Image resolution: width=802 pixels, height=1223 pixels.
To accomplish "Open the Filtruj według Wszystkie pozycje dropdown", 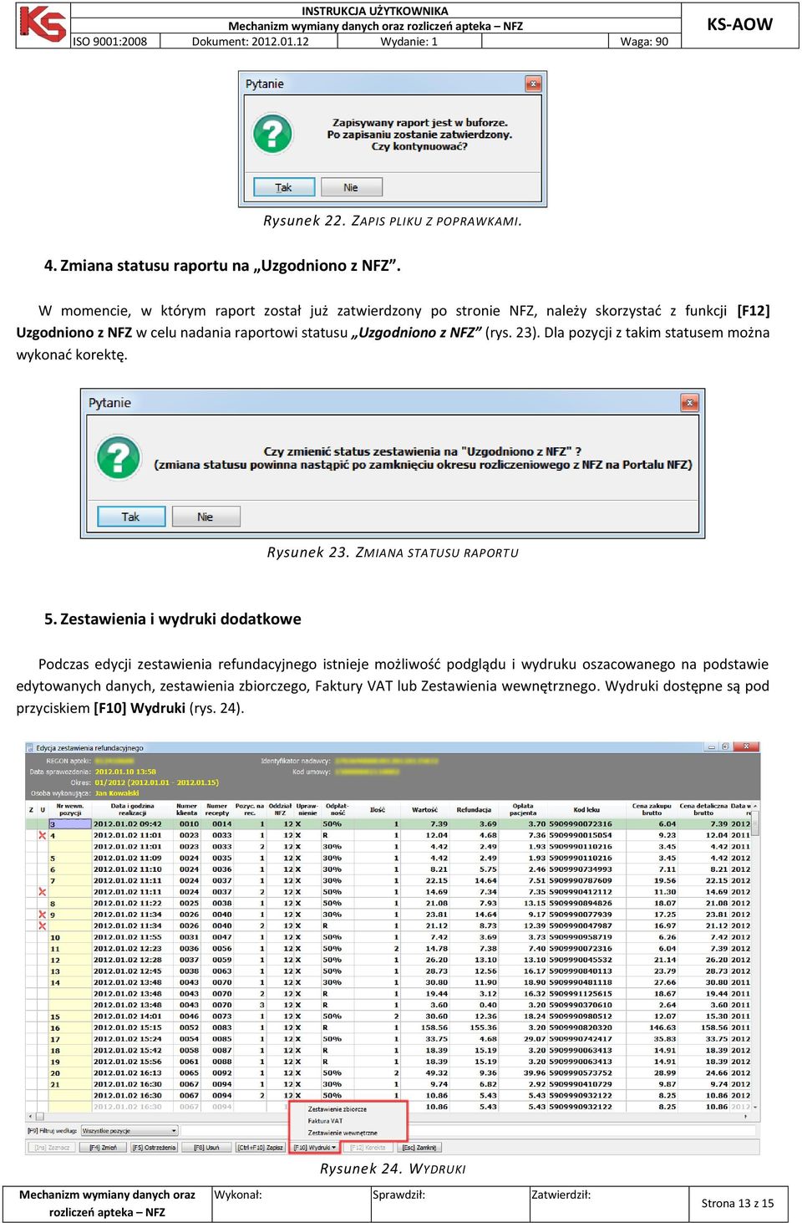I will point(129,1131).
